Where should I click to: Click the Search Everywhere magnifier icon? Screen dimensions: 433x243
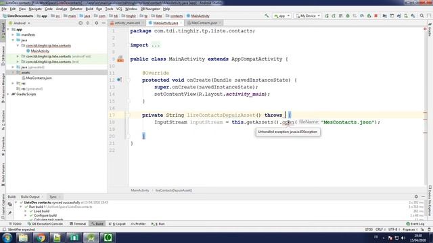(421, 16)
